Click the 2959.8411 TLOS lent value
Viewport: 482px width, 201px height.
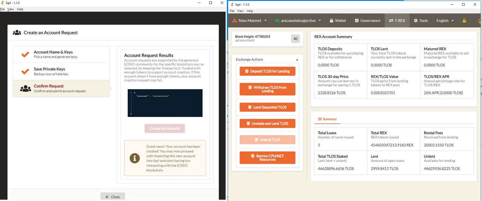tap(384, 169)
